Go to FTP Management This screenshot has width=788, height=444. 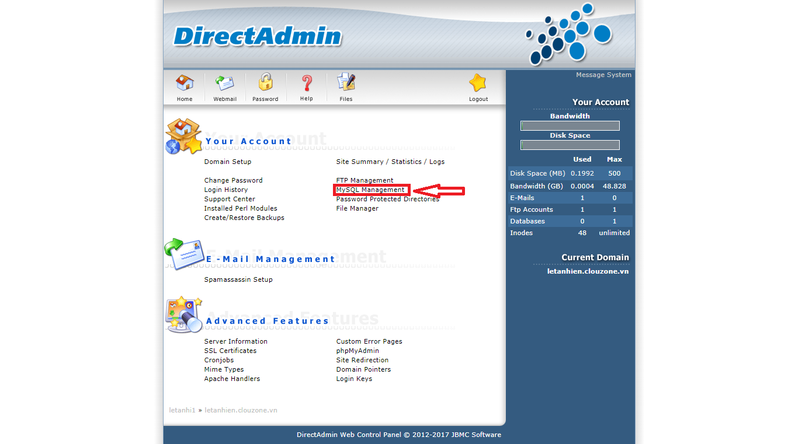coord(364,180)
